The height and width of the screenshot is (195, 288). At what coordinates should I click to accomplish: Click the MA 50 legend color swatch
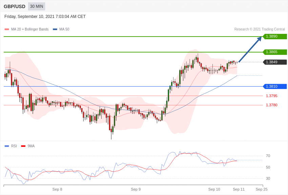[55, 29]
